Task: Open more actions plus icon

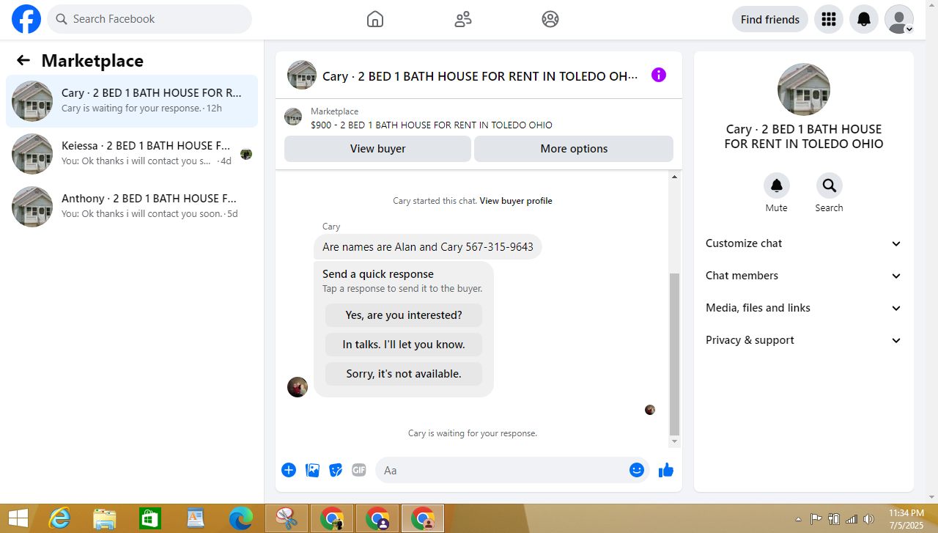Action: pos(289,470)
